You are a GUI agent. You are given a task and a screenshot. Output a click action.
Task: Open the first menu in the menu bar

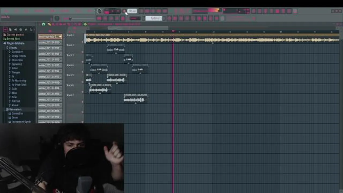pyautogui.click(x=6, y=11)
